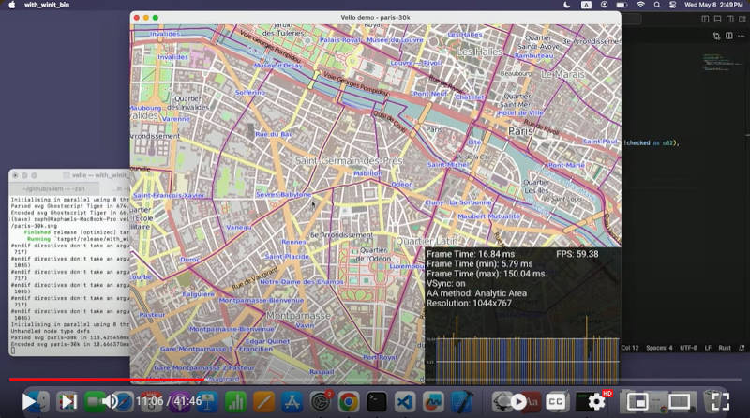Toggle VS Code bottom panel

[717, 19]
